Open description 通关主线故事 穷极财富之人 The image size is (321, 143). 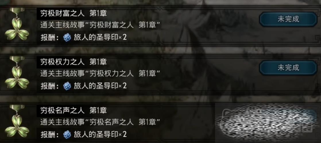100,25
